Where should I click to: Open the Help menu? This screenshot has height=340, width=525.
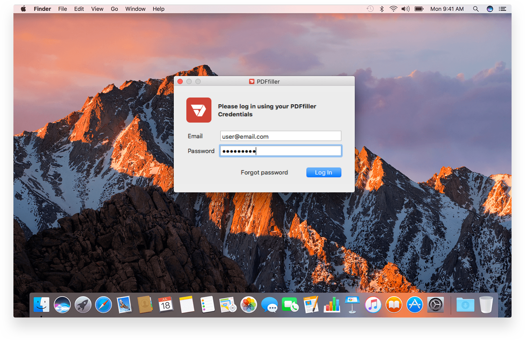pos(159,9)
